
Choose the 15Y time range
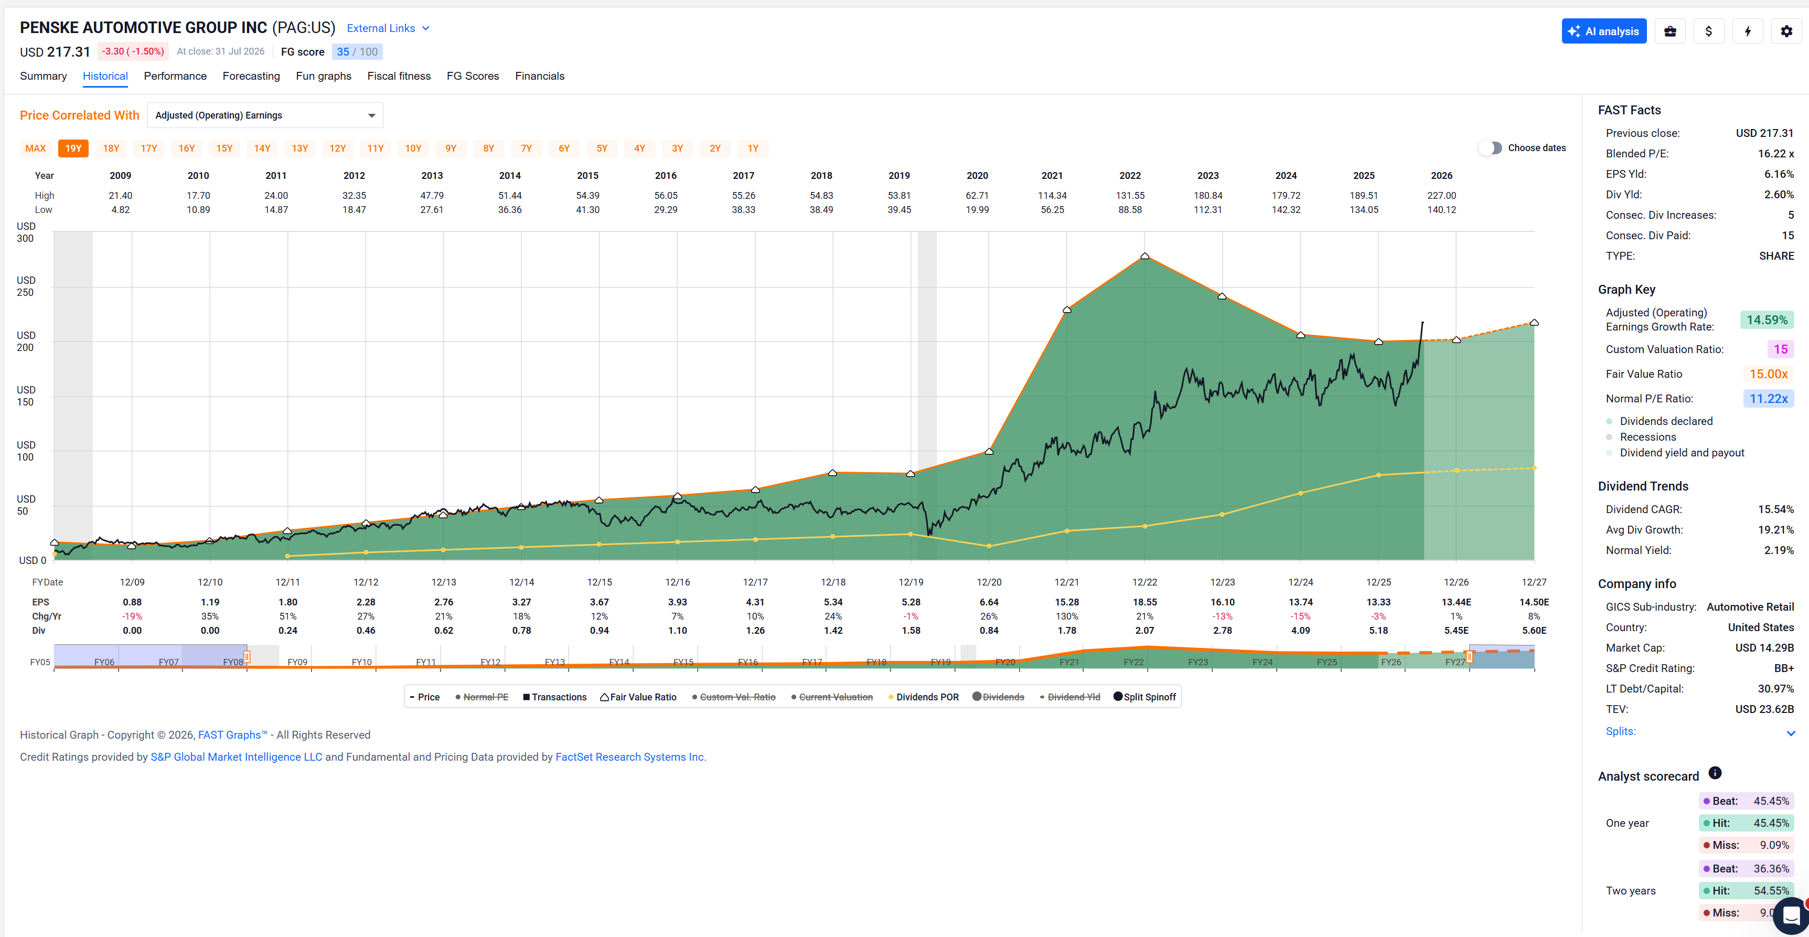click(x=224, y=148)
